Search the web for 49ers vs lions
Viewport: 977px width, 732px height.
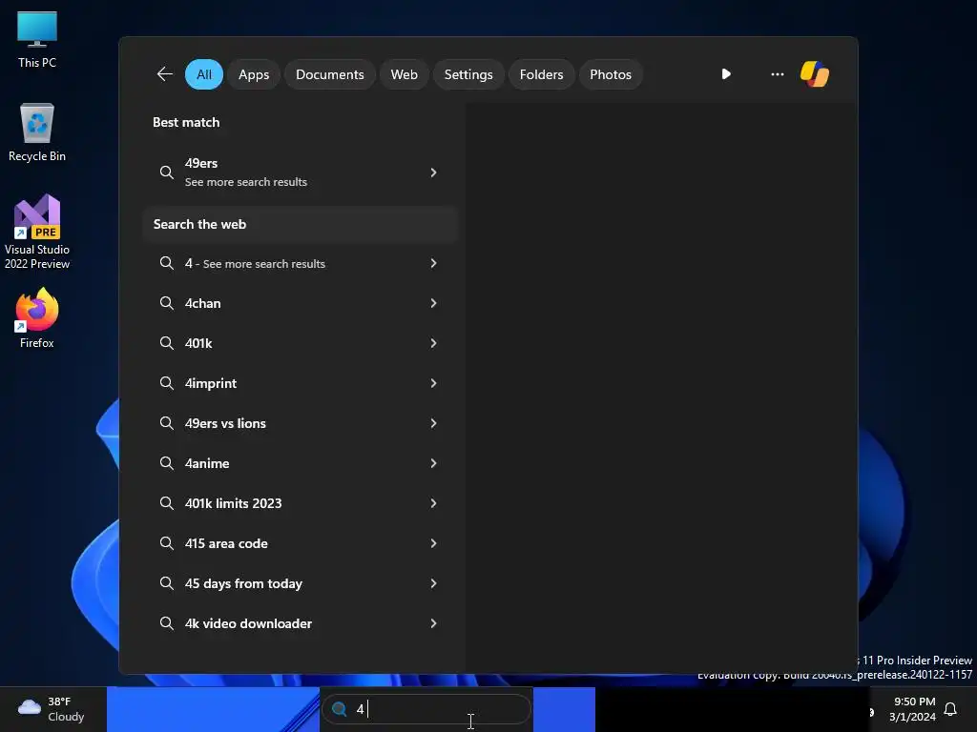point(301,423)
